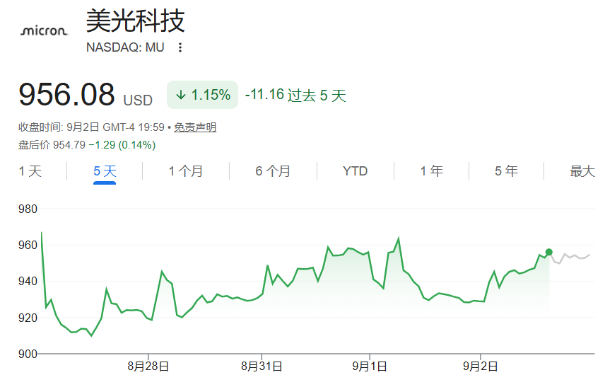Select the YTD range tab

355,171
